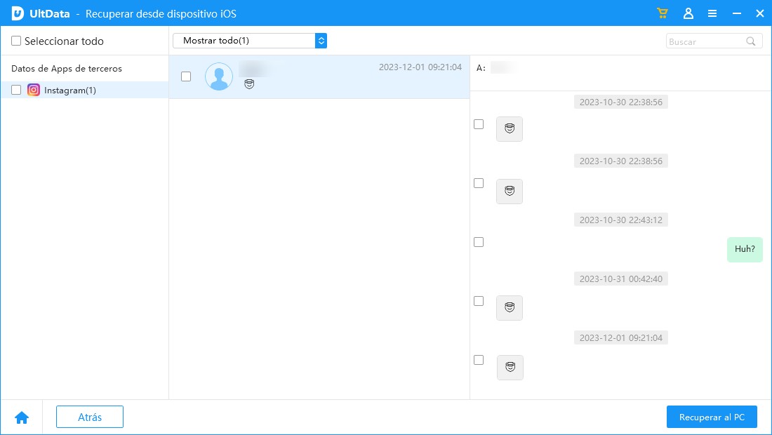This screenshot has width=772, height=435.
Task: Select Instagram(1) in the sidebar
Action: 85,90
